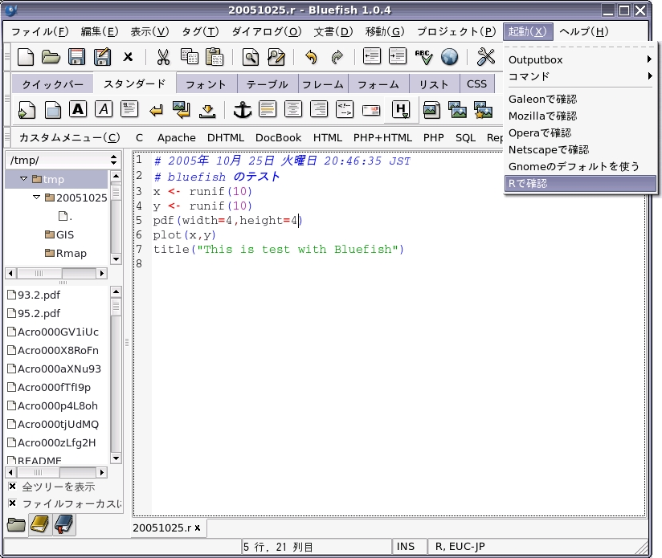Run the ABC spell check icon
Viewport: 662px width, 558px height.
423,57
